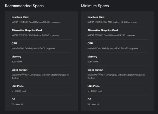Image resolution: width=158 pixels, height=114 pixels.
Task: Click recommended Windows 10 text
Action: coord(17,104)
